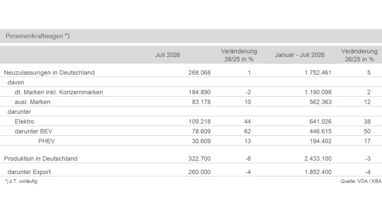Click the PHEV row label
The height and width of the screenshot is (214, 382).
pos(47,141)
